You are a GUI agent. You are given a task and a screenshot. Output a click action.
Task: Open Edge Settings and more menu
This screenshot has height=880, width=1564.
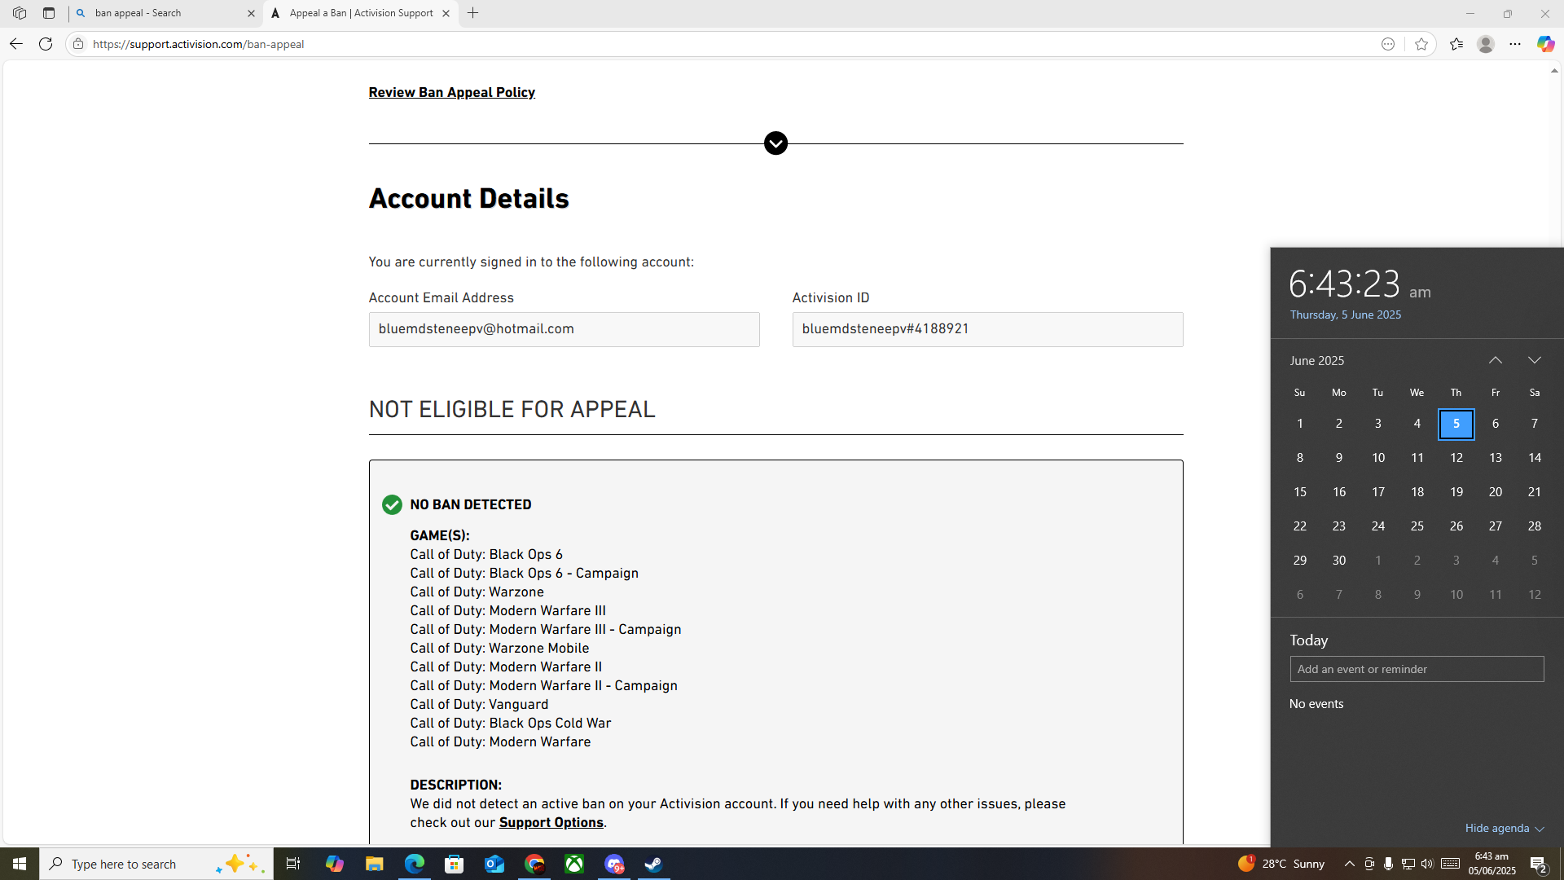tap(1514, 44)
